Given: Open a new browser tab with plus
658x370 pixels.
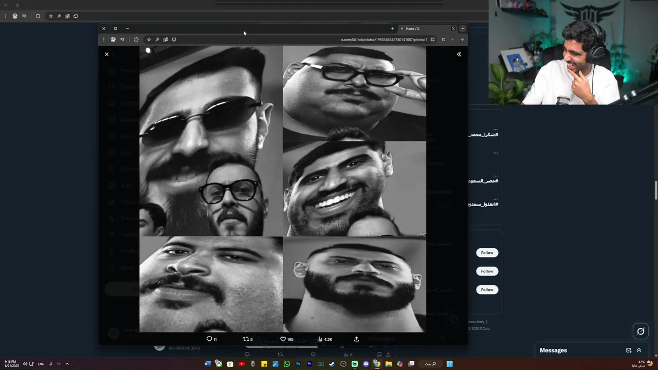Looking at the screenshot, I should click(392, 28).
